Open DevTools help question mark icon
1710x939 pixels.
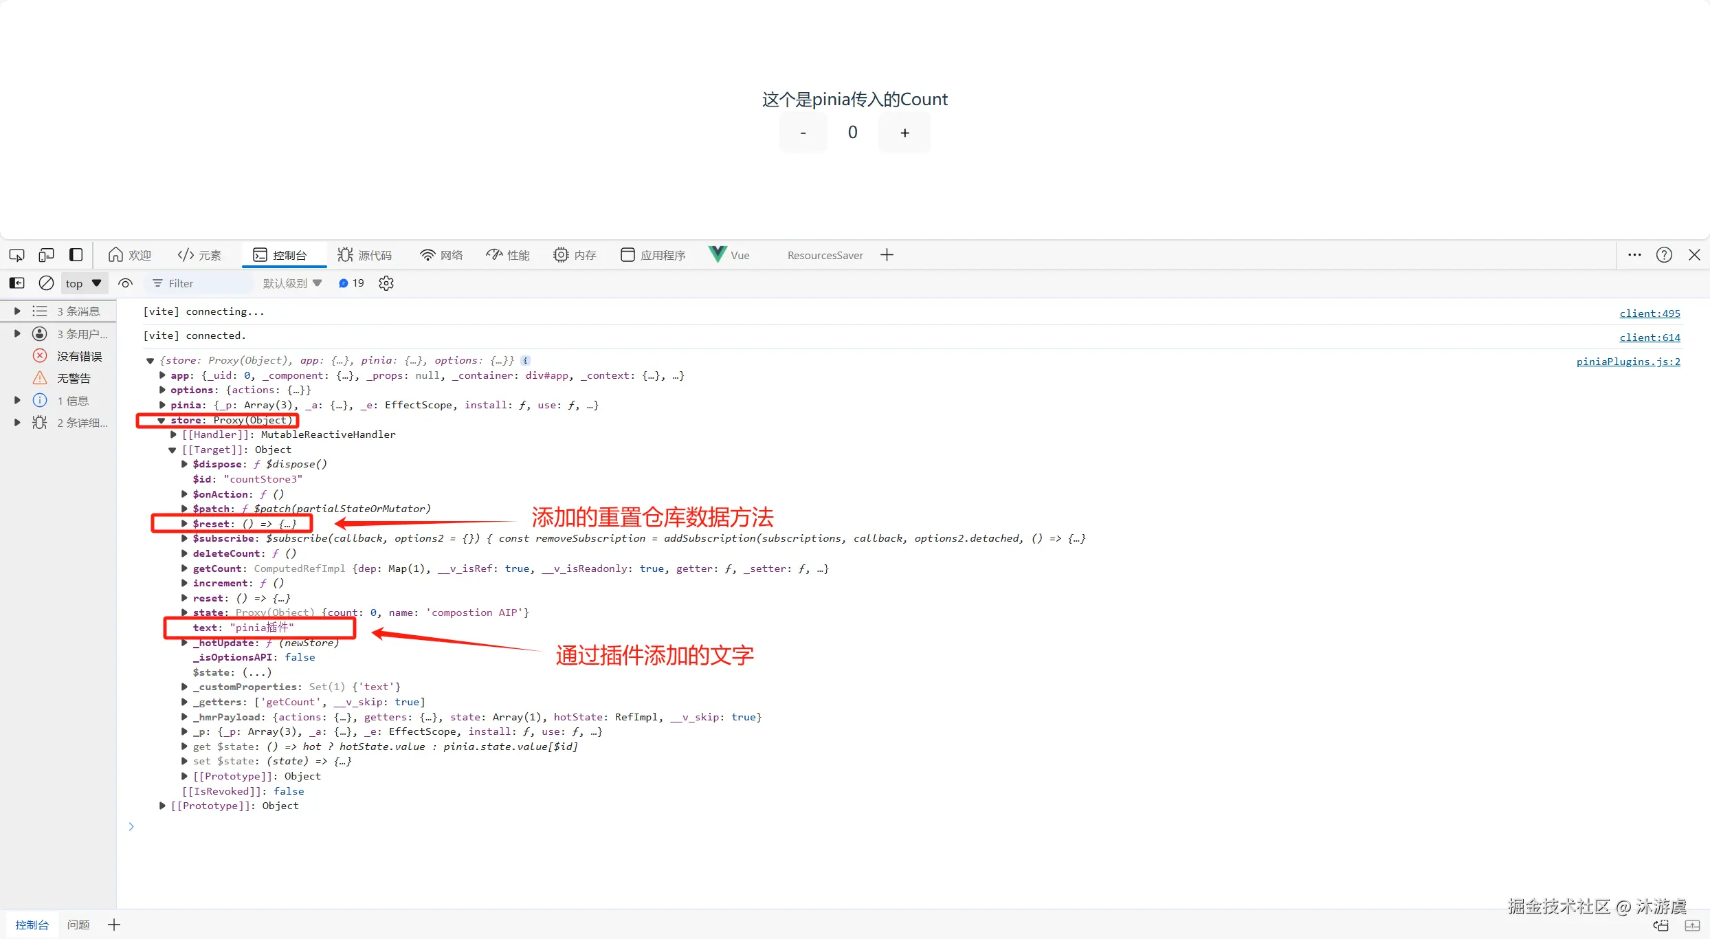point(1664,255)
